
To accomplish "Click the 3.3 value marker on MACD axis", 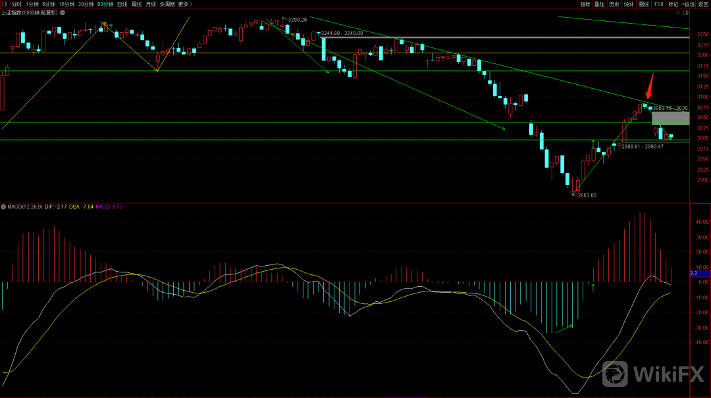I will 693,273.
